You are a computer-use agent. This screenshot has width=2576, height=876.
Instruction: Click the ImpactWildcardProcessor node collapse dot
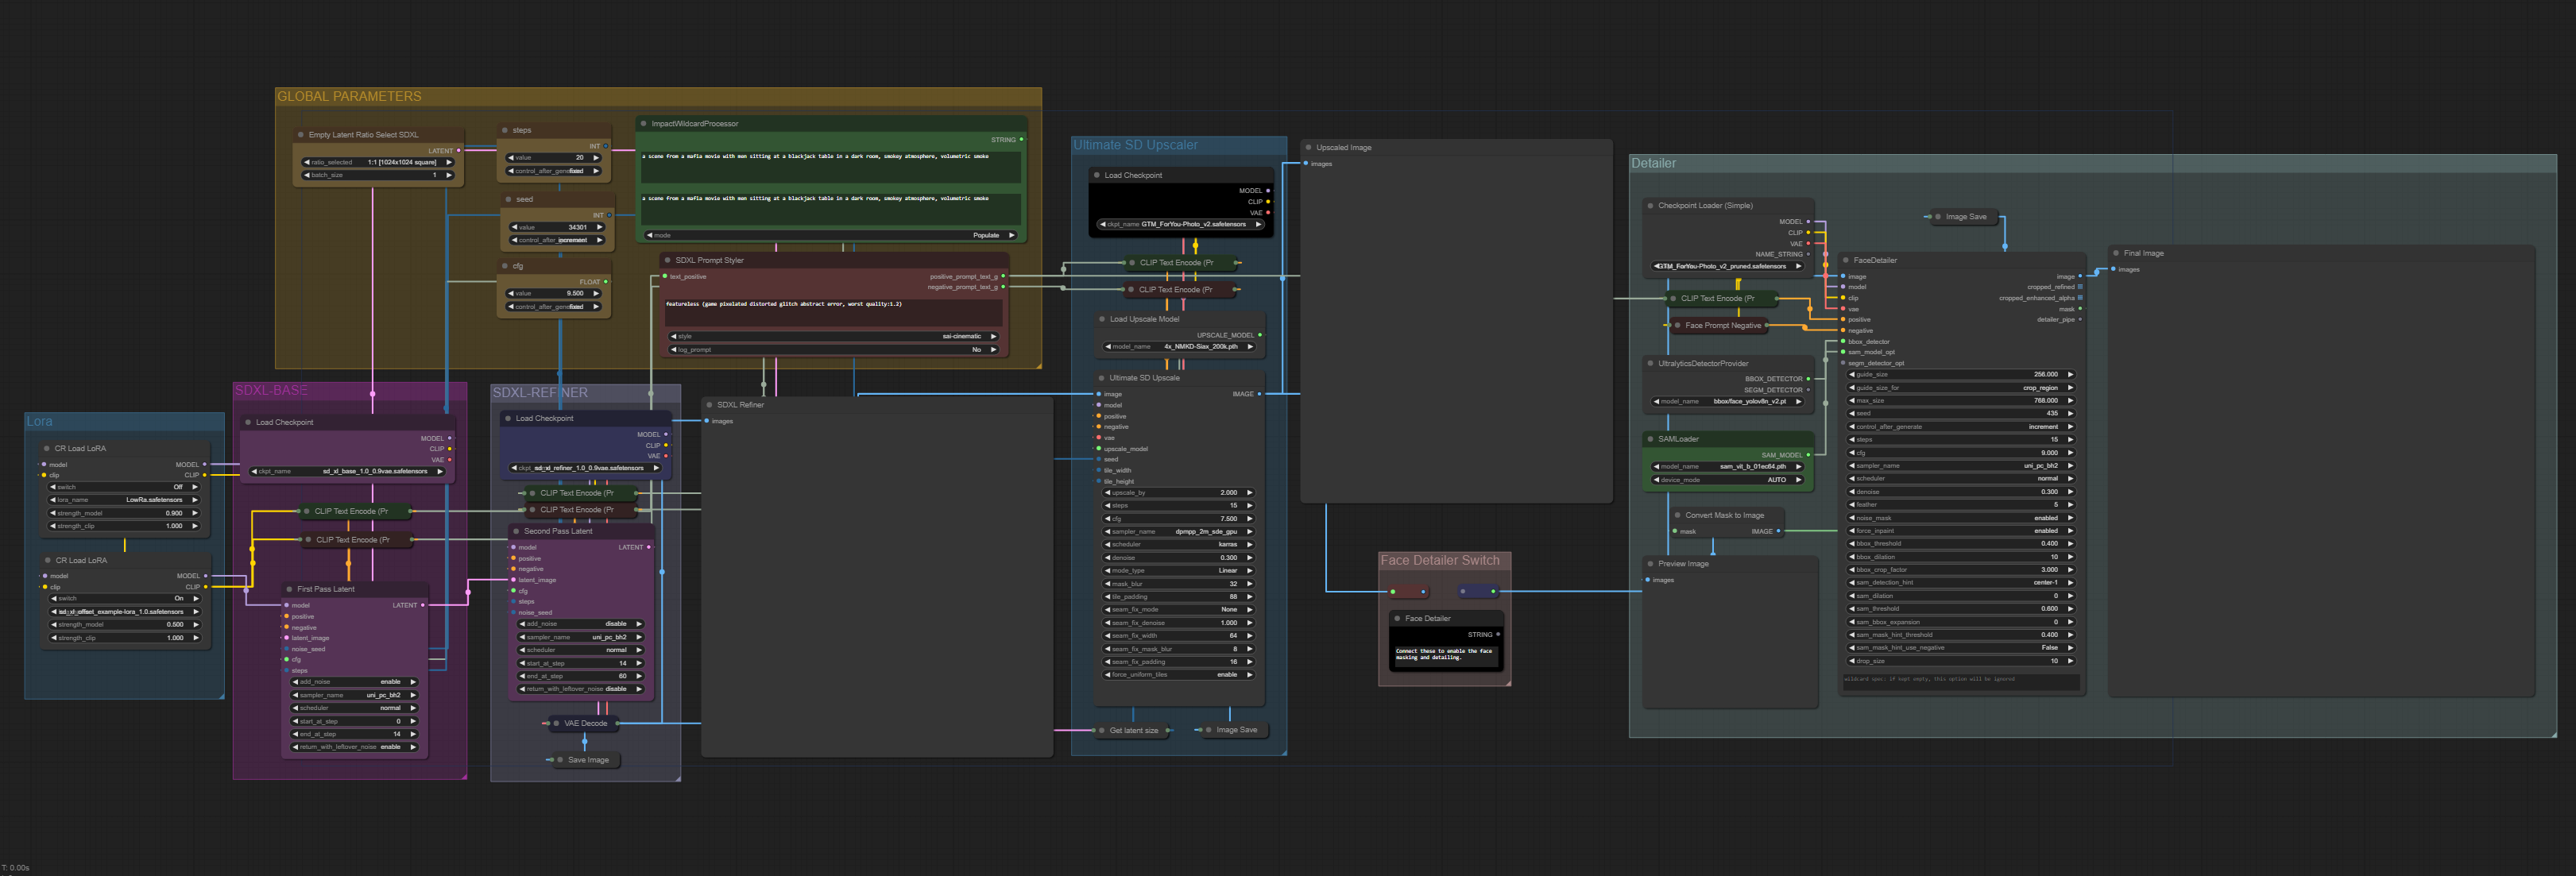coord(643,124)
